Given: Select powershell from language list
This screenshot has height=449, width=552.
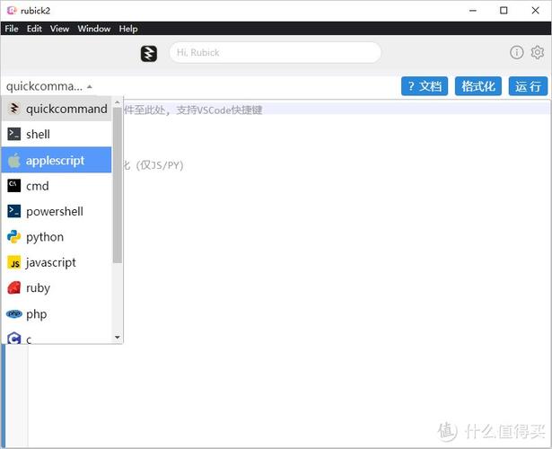Looking at the screenshot, I should click(x=57, y=211).
